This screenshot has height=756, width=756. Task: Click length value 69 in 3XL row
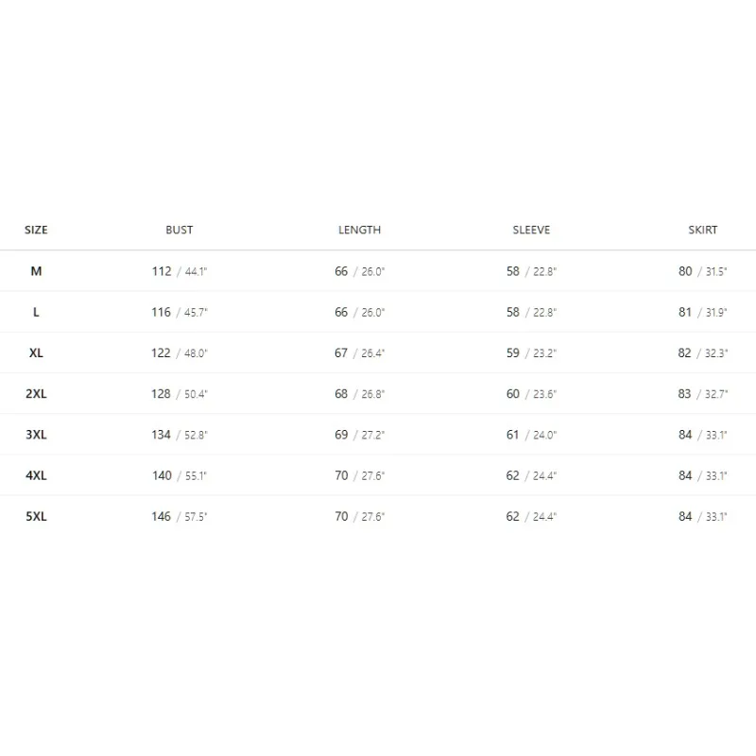341,435
